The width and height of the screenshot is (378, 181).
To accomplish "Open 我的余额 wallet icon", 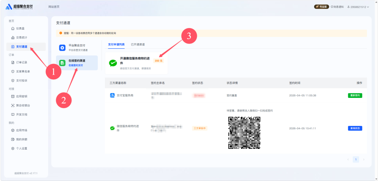I will tap(13, 139).
